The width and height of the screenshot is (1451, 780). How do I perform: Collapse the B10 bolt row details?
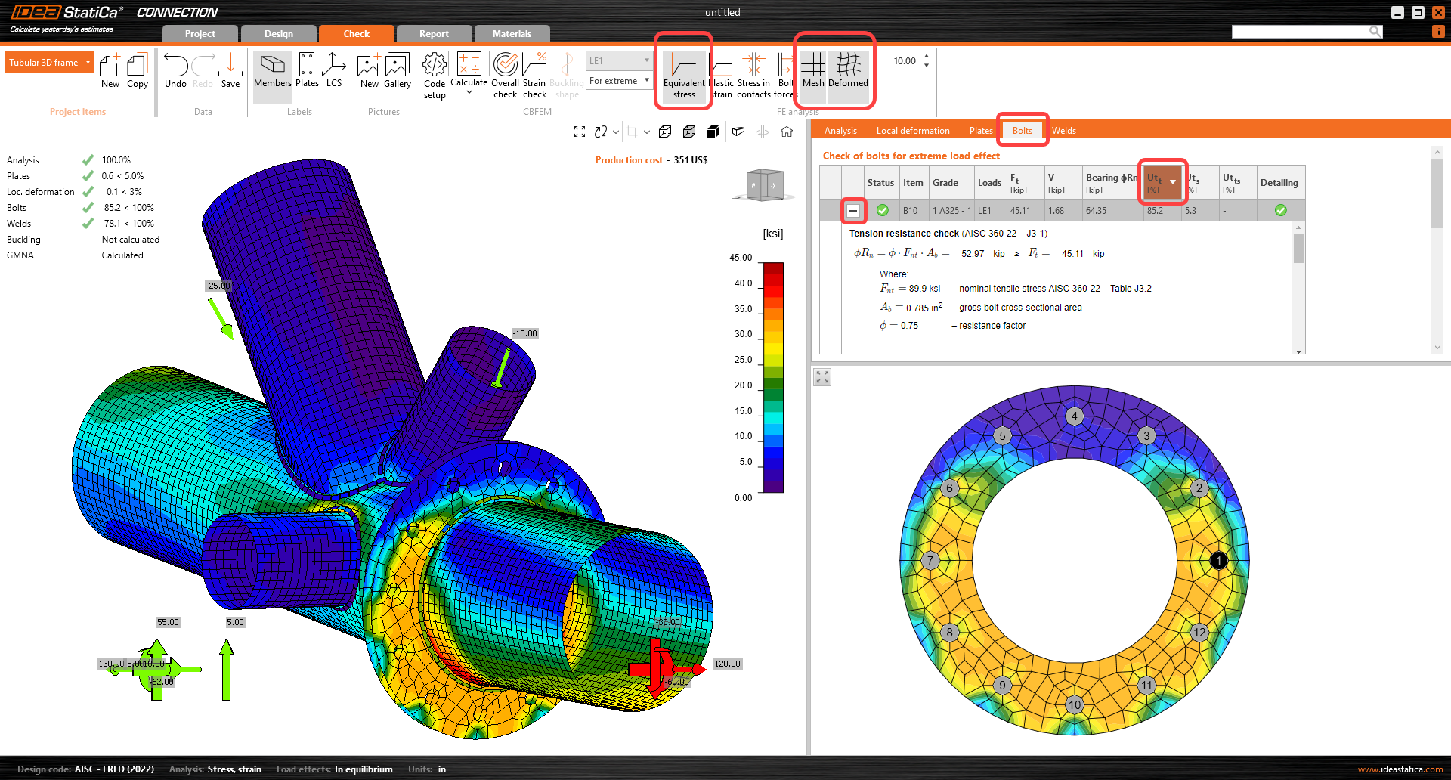tap(853, 211)
